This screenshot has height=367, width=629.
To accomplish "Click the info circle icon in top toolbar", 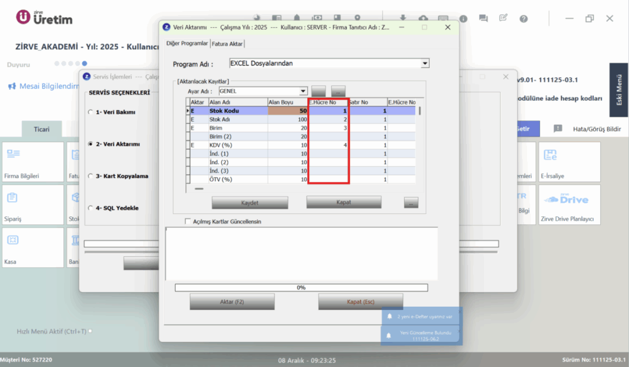I will tap(463, 19).
